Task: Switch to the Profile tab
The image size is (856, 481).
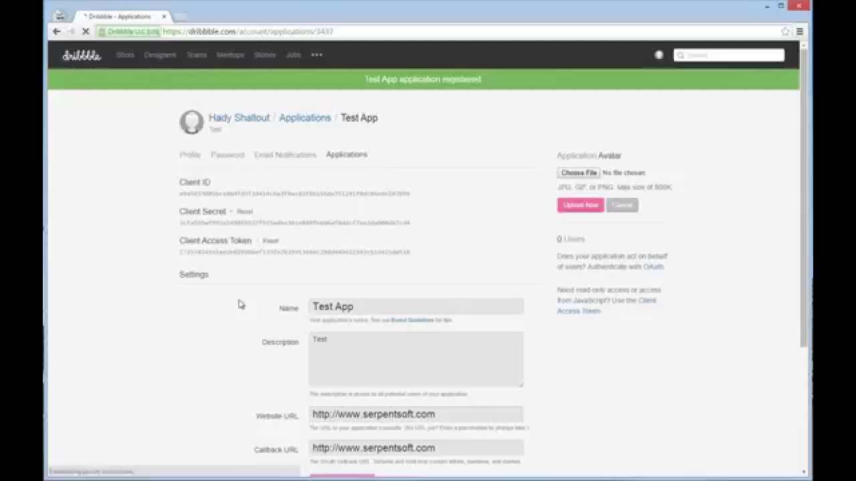Action: pos(190,154)
